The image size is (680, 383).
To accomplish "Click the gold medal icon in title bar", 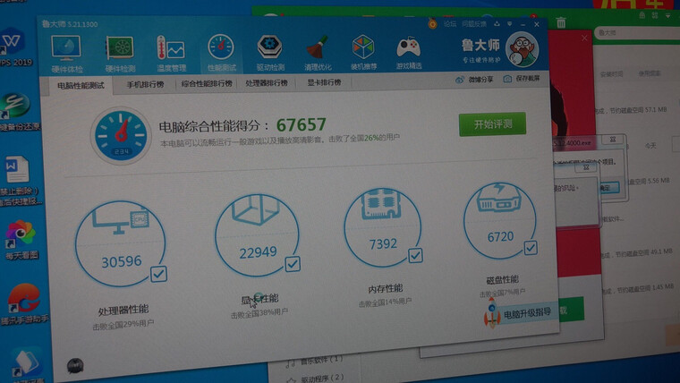I will pos(432,23).
